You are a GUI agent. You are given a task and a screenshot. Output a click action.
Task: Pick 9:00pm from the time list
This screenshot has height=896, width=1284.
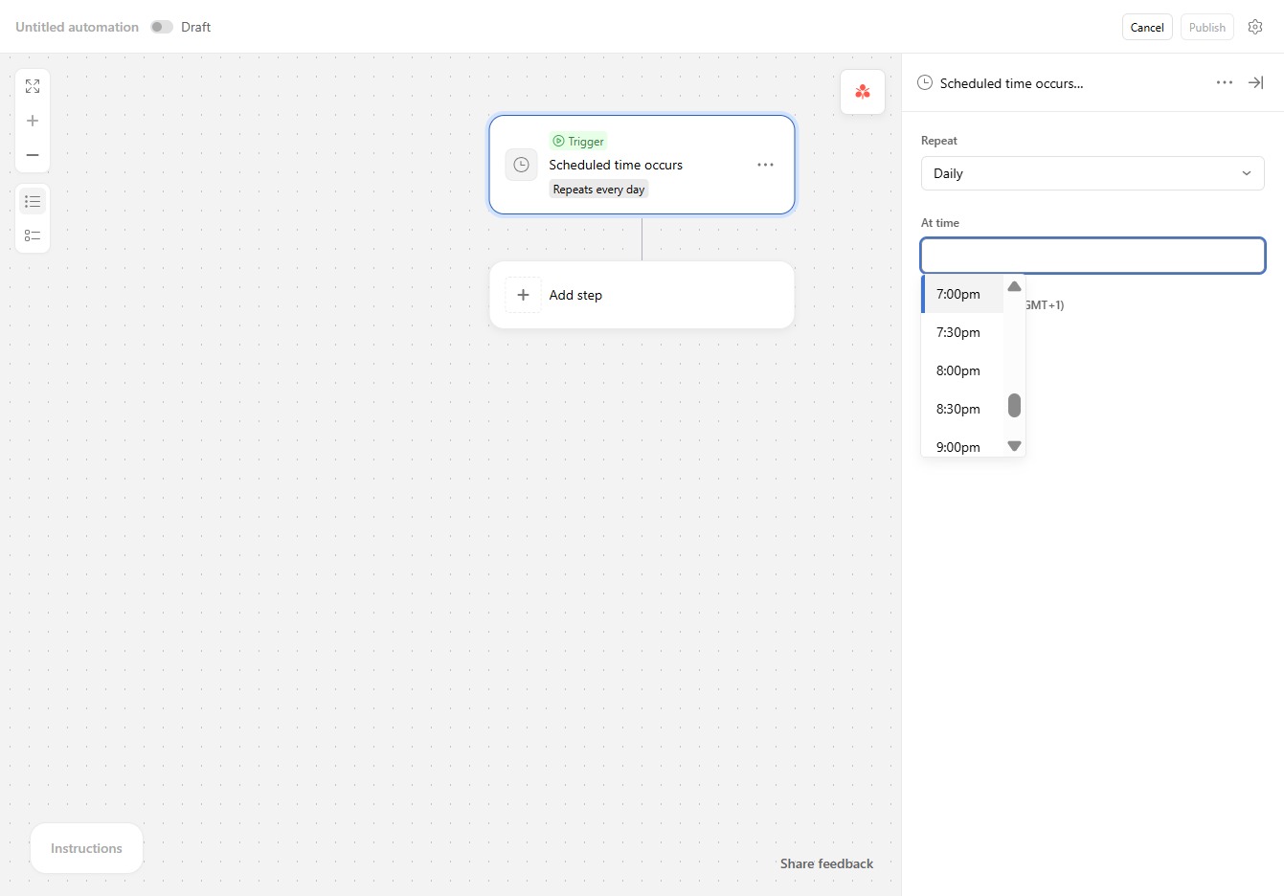[x=962, y=446]
